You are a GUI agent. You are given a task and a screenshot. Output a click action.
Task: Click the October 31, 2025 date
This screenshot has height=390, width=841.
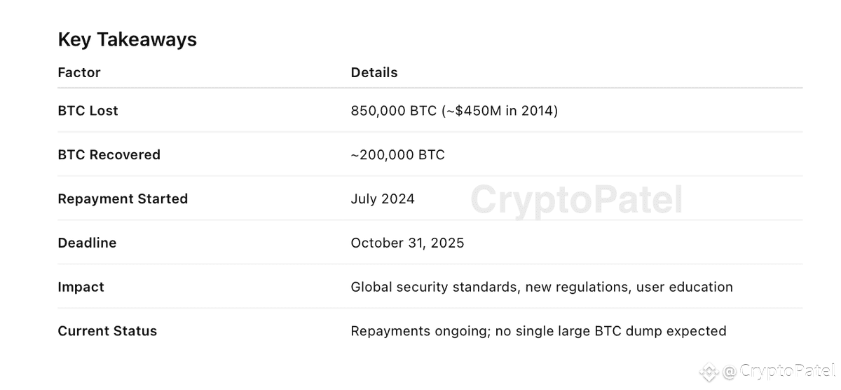tap(407, 243)
